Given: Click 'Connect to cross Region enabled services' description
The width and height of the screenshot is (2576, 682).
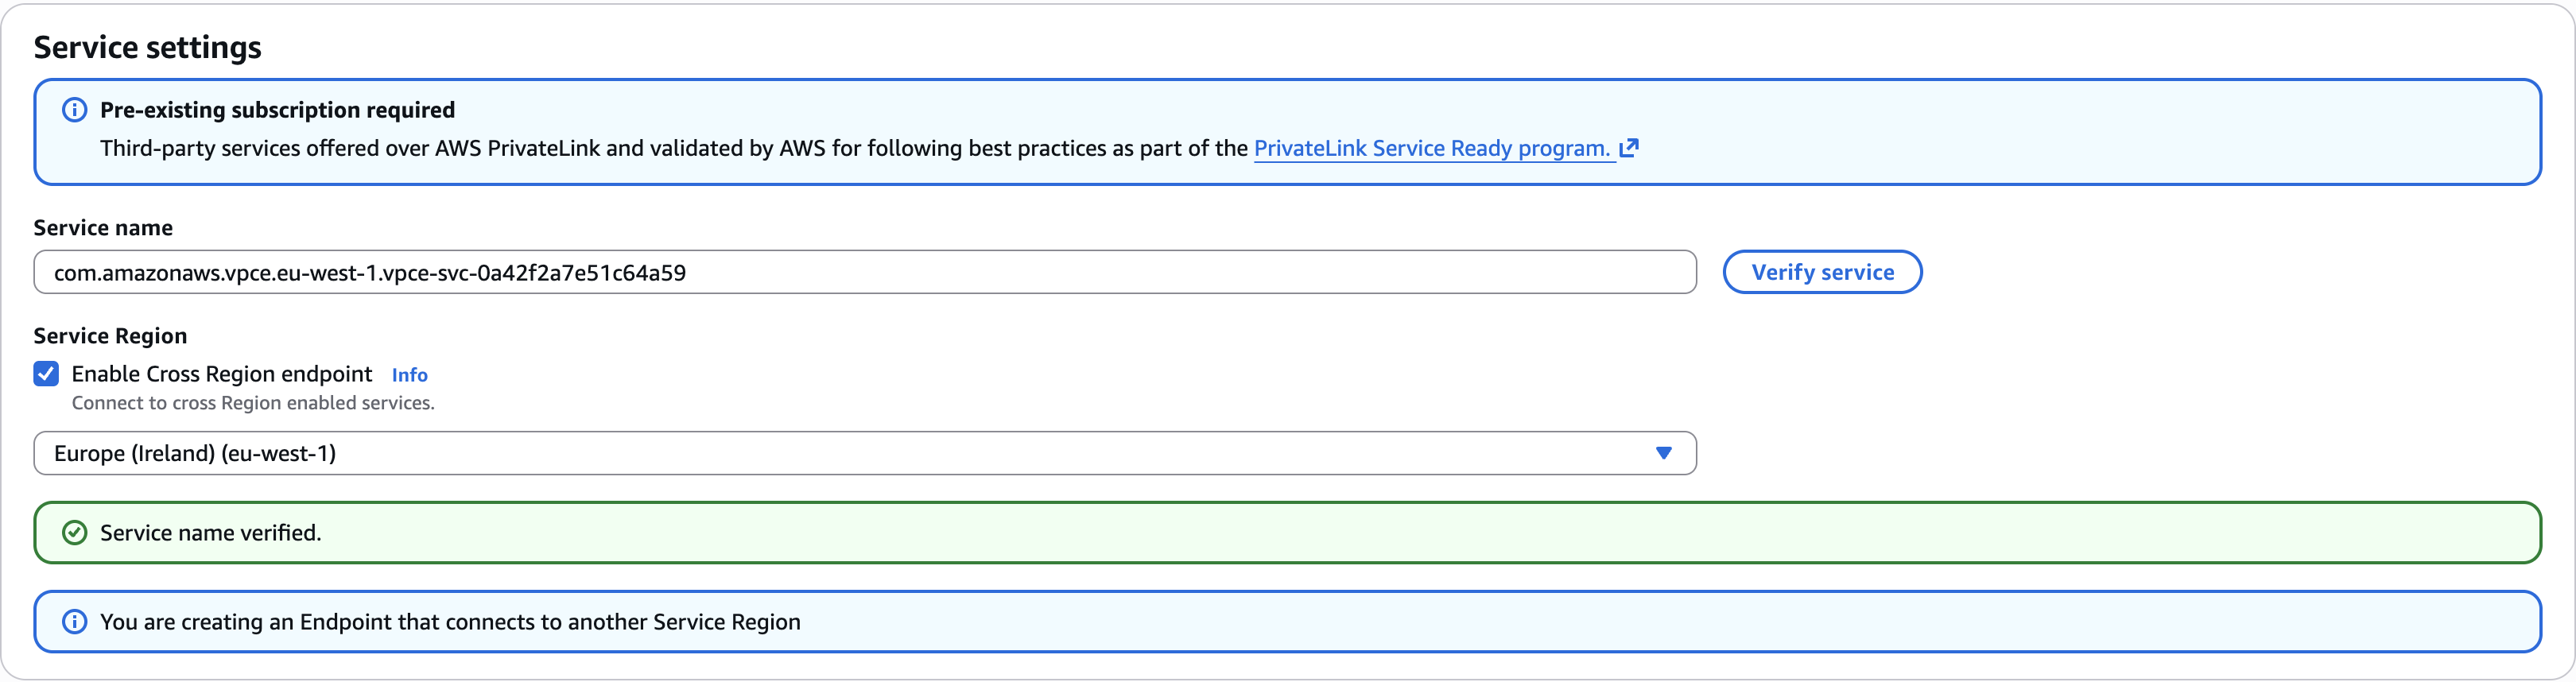Looking at the screenshot, I should pyautogui.click(x=253, y=403).
